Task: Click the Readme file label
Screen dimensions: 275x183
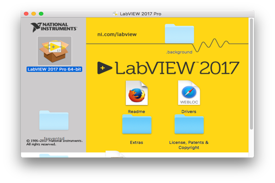Action: (x=137, y=112)
